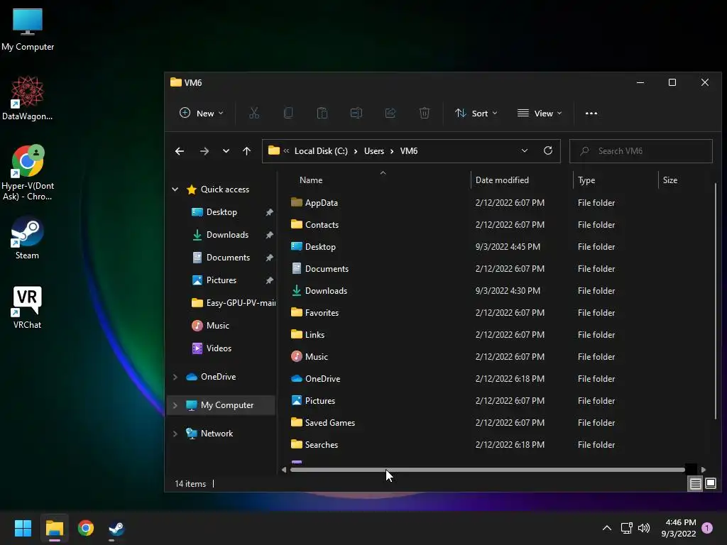Image resolution: width=727 pixels, height=545 pixels.
Task: Open VRChat desktop shortcut
Action: pos(28,307)
